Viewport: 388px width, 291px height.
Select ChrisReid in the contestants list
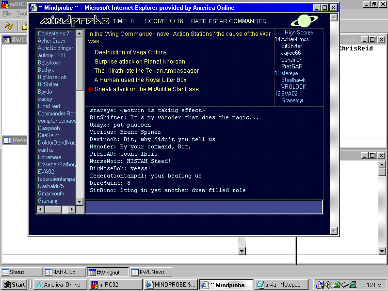point(49,106)
